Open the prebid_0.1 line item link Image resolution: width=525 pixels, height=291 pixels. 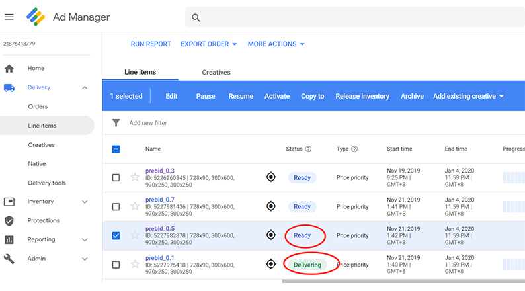[x=160, y=258]
